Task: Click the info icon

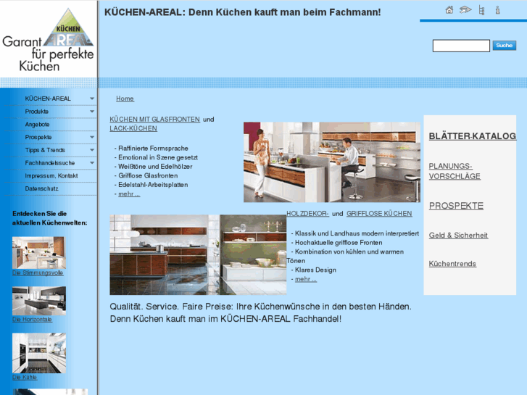Action: coord(498,10)
